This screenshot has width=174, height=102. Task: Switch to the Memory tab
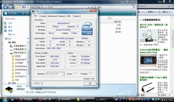(62, 16)
